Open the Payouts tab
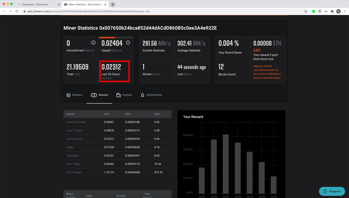 124,95
